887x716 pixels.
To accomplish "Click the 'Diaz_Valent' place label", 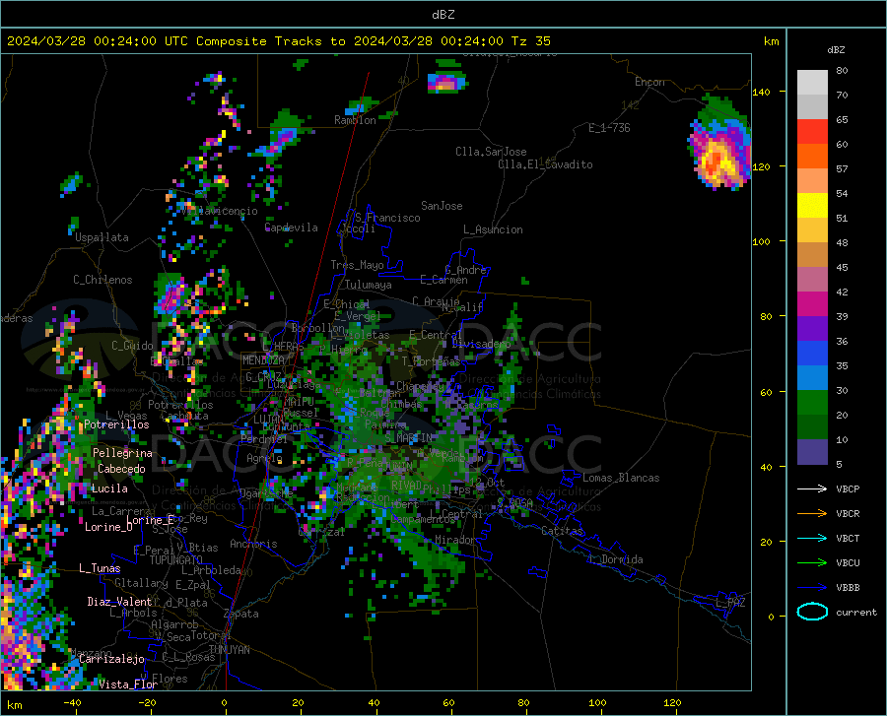I will click(x=119, y=602).
